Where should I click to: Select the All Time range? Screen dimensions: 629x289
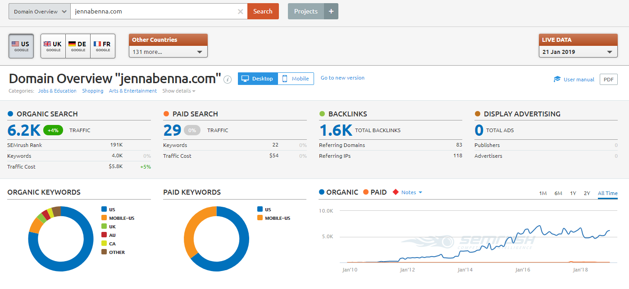click(x=608, y=193)
